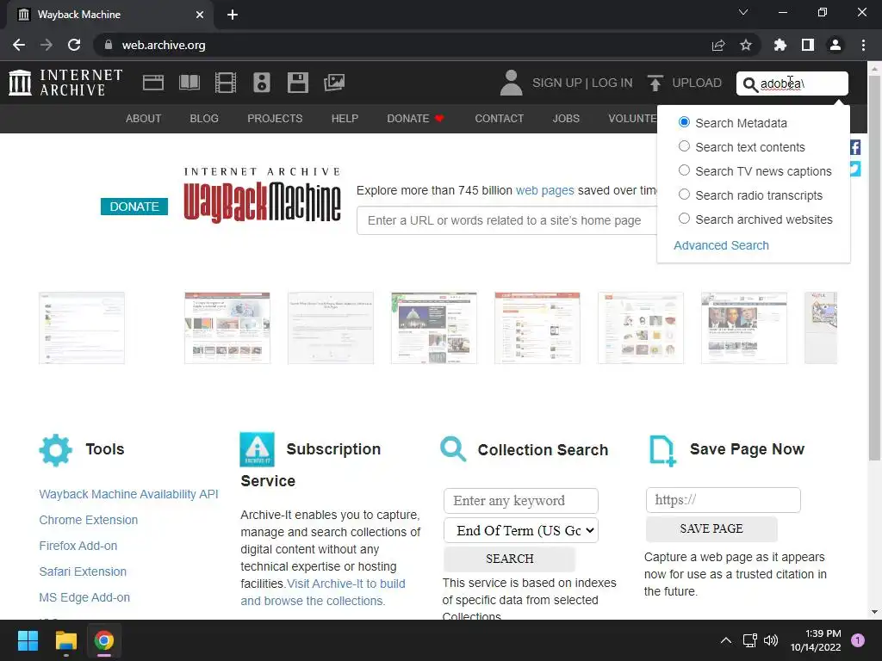Open the JOBS menu item
Viewport: 882px width, 661px height.
click(x=566, y=119)
